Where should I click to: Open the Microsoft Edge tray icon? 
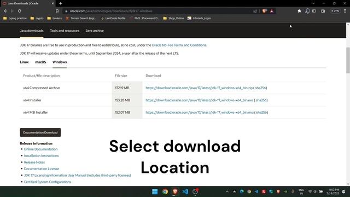242,192
